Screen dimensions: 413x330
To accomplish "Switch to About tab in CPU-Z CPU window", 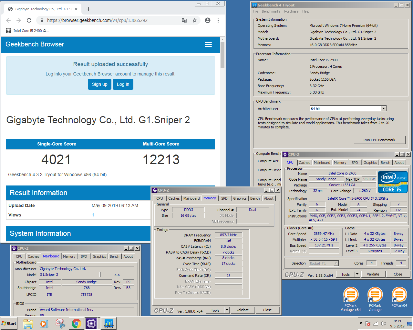I will (399, 163).
